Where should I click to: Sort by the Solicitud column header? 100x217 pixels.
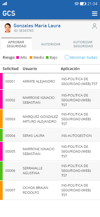point(11,69)
